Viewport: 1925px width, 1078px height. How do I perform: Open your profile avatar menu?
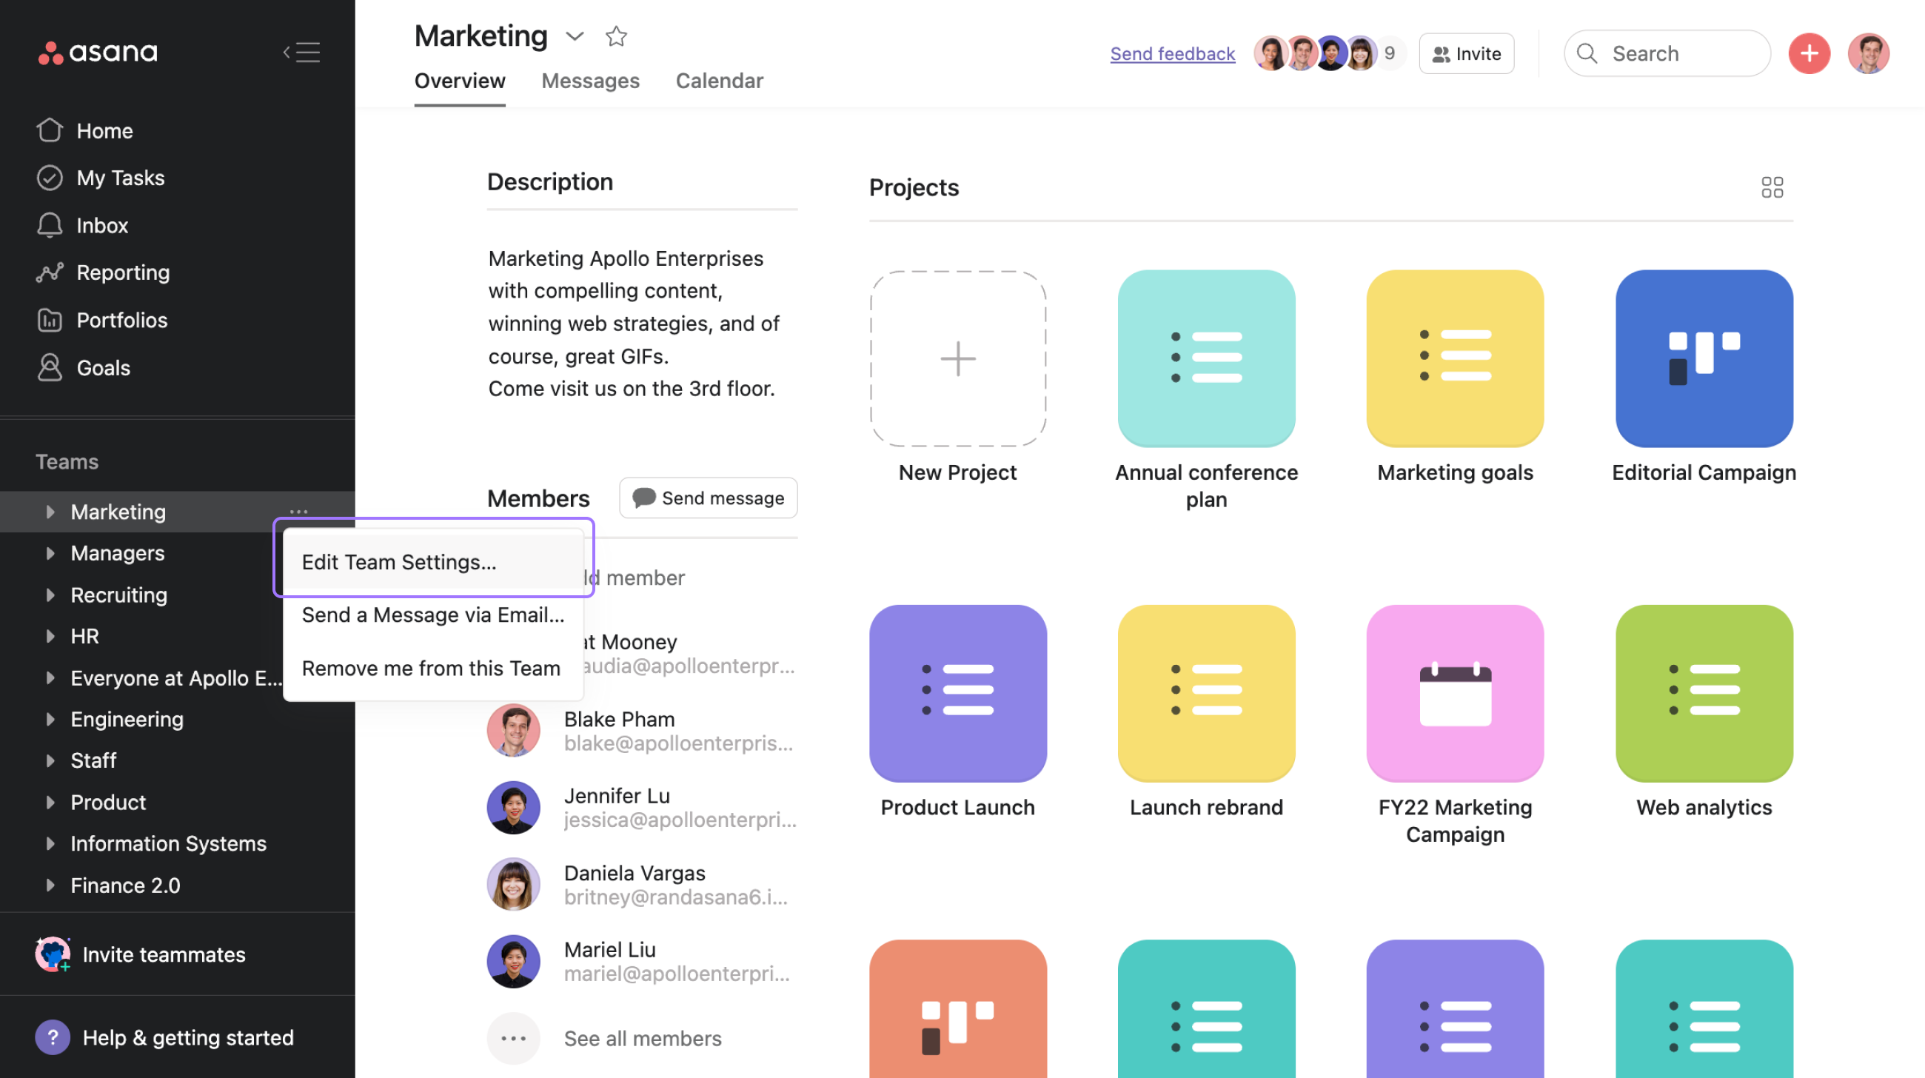1867,53
